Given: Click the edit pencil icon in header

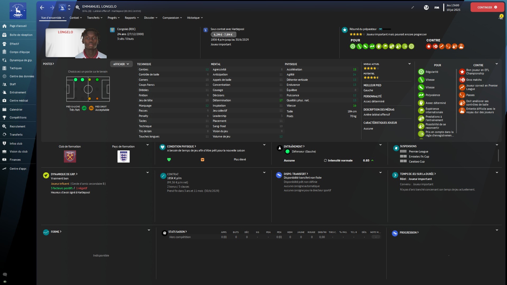Looking at the screenshot, I should pyautogui.click(x=413, y=7).
